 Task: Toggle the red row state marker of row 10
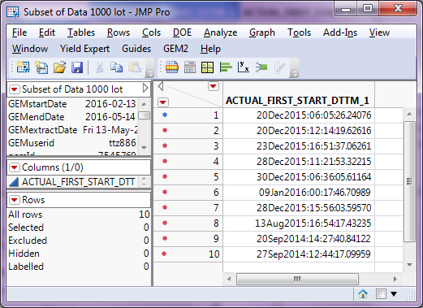pos(164,254)
